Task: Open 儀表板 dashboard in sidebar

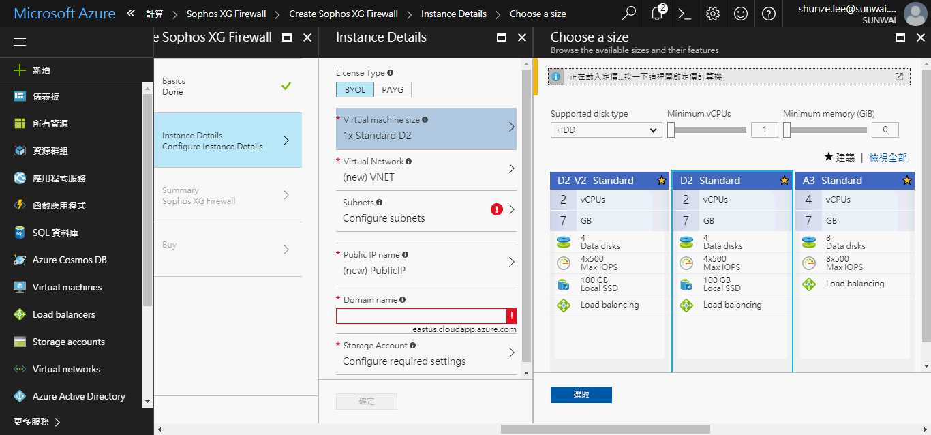Action: pos(72,97)
